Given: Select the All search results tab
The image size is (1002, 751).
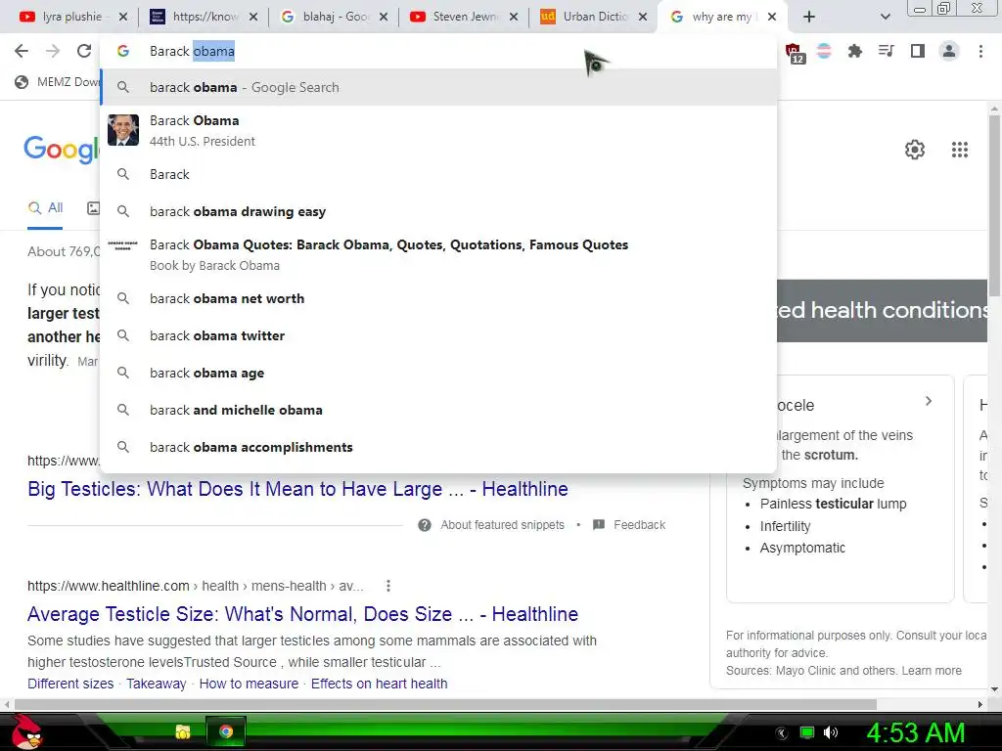Looking at the screenshot, I should 45,208.
